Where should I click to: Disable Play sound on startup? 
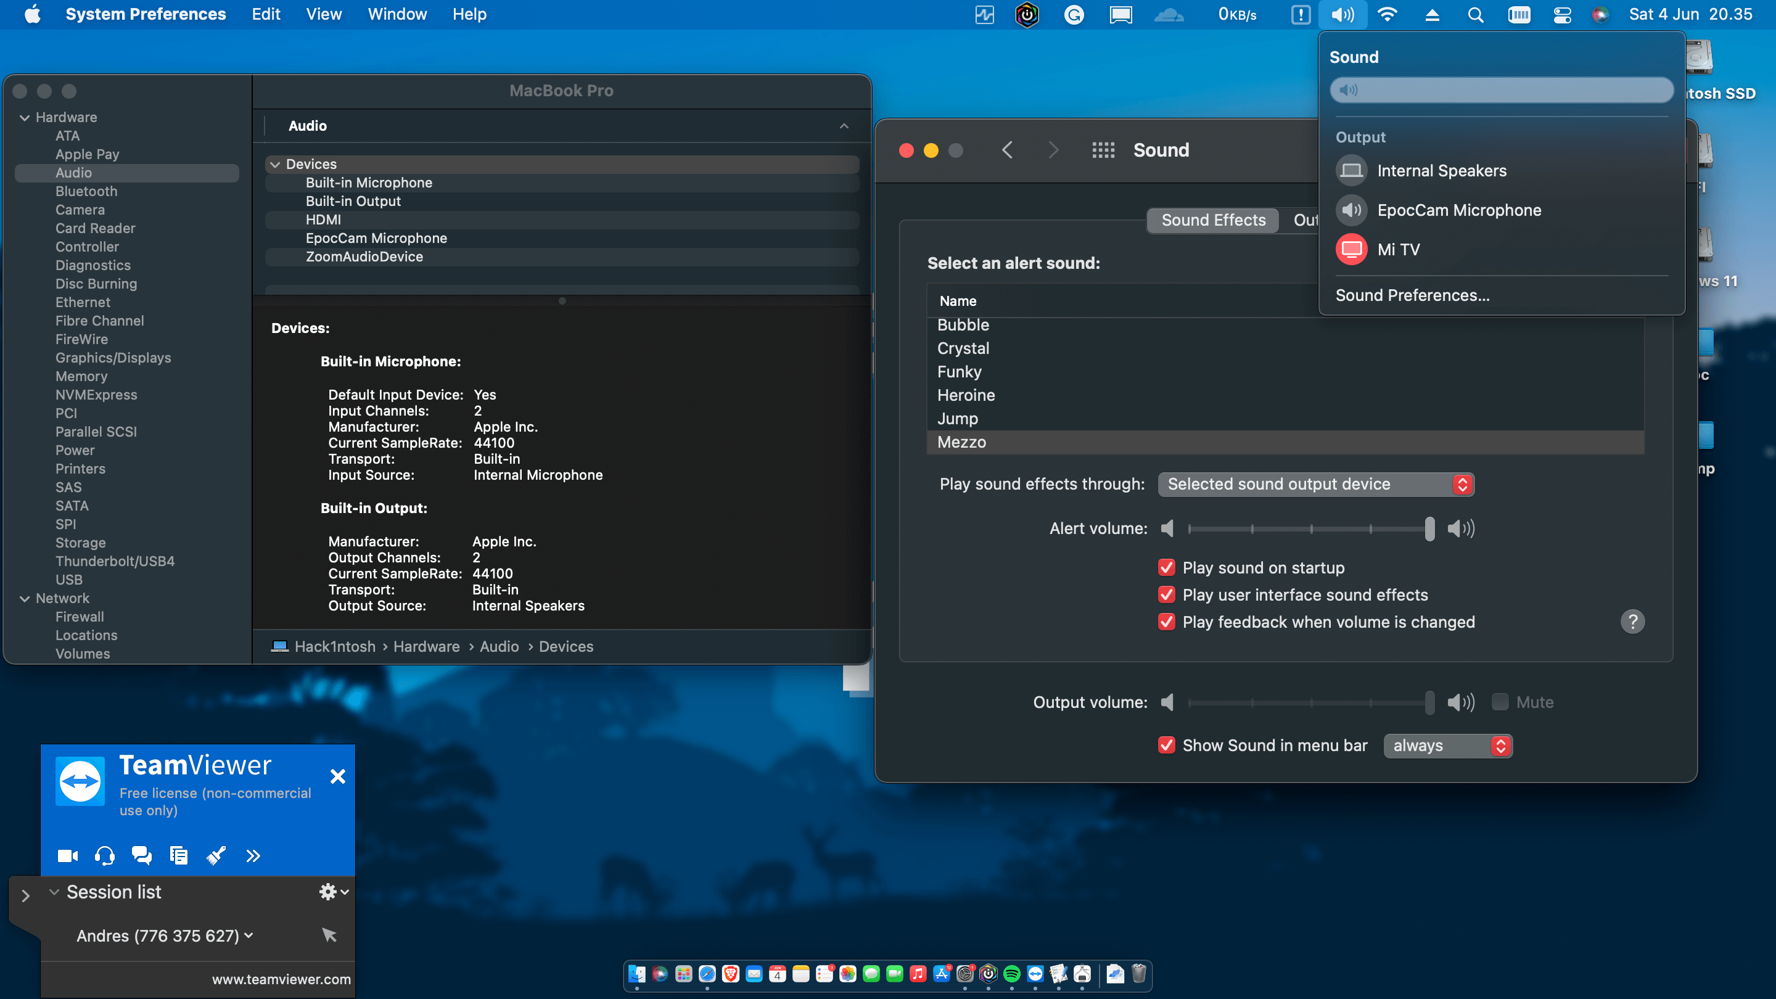click(x=1166, y=567)
